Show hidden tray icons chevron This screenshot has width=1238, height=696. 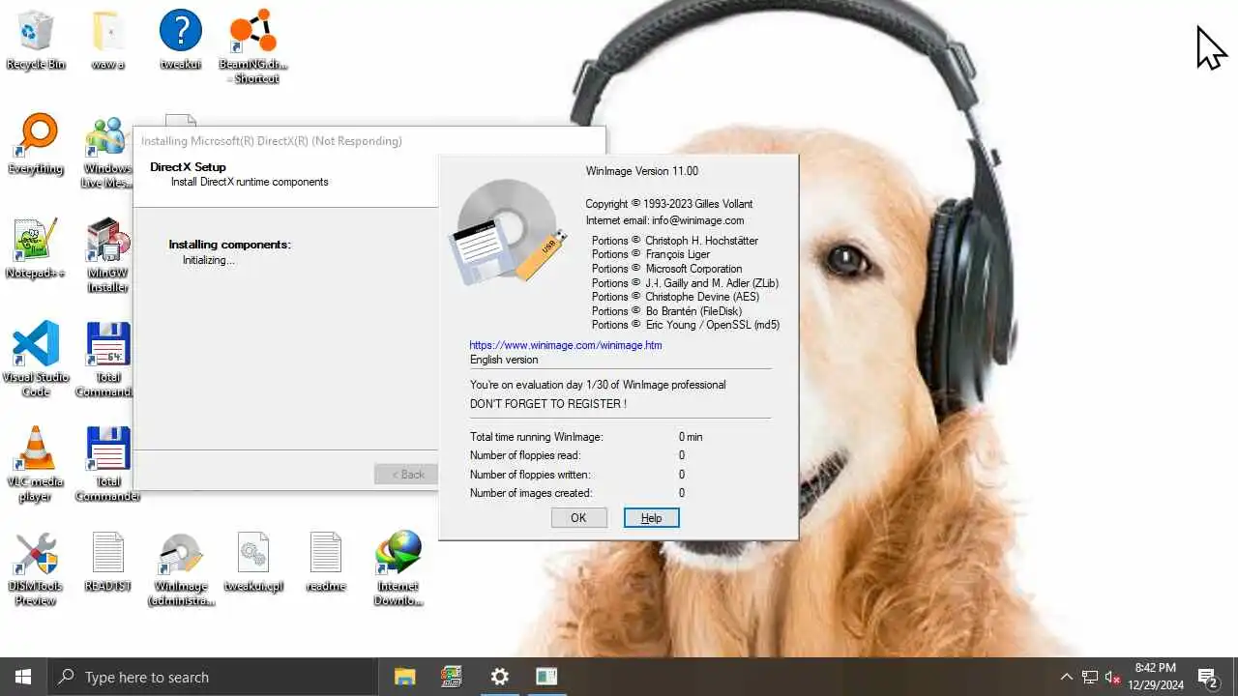point(1066,677)
